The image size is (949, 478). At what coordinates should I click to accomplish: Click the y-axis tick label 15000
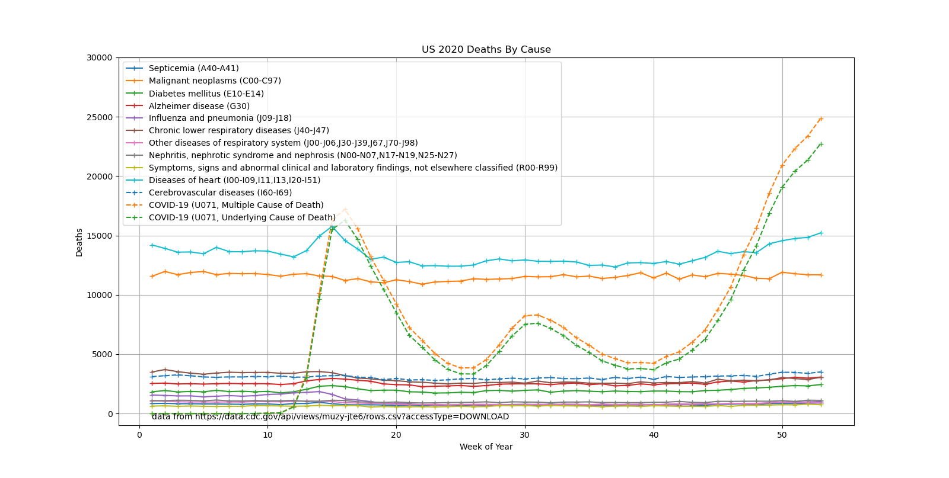tap(99, 236)
